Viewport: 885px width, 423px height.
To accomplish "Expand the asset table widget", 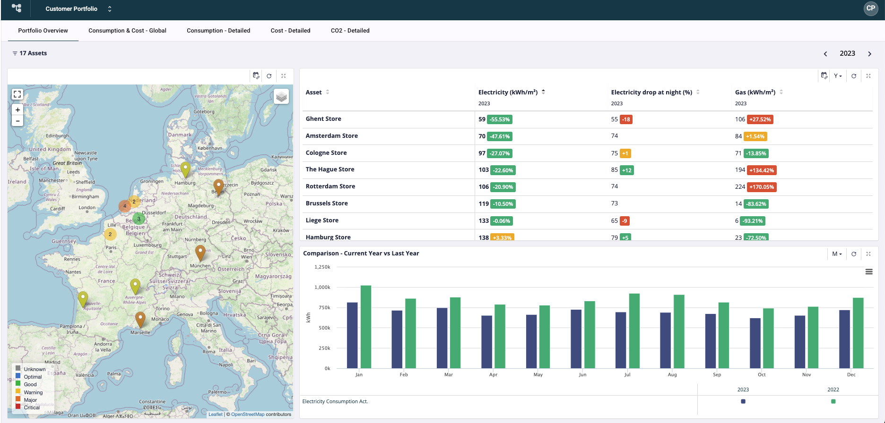I will click(x=868, y=76).
